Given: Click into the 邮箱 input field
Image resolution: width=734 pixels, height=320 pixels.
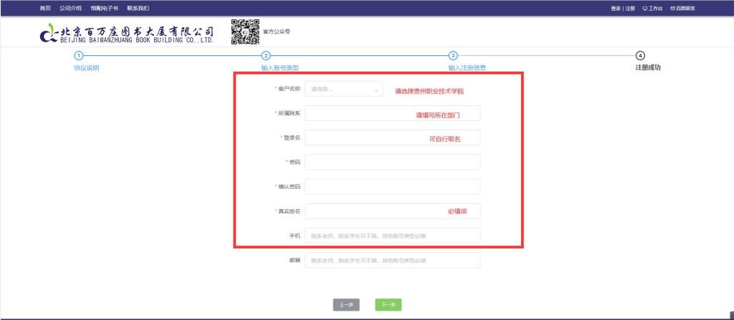Looking at the screenshot, I should [392, 260].
